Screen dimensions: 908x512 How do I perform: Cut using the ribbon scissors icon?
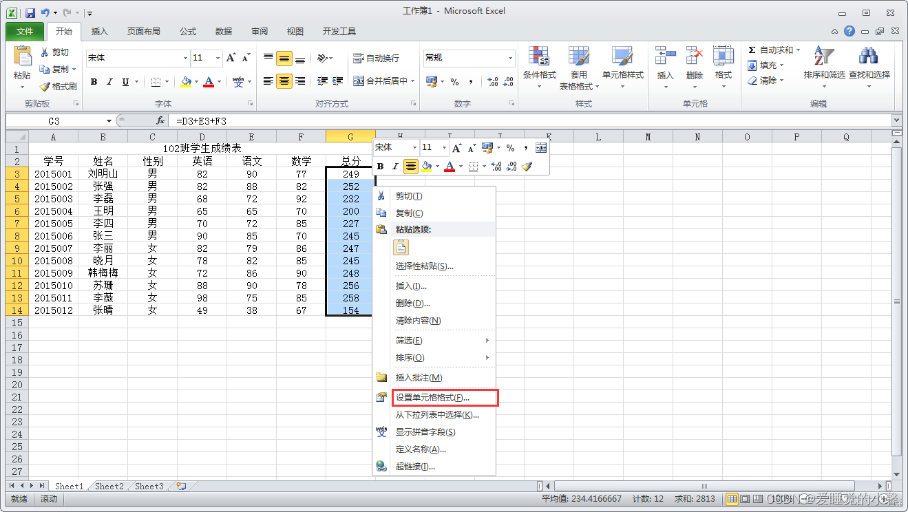[45, 52]
